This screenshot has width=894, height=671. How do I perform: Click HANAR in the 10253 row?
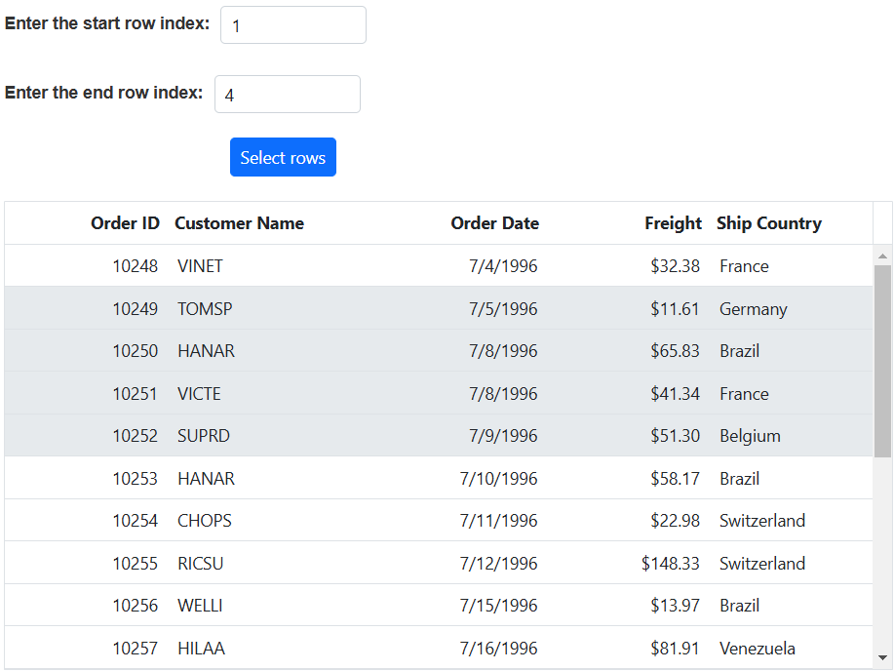click(206, 478)
